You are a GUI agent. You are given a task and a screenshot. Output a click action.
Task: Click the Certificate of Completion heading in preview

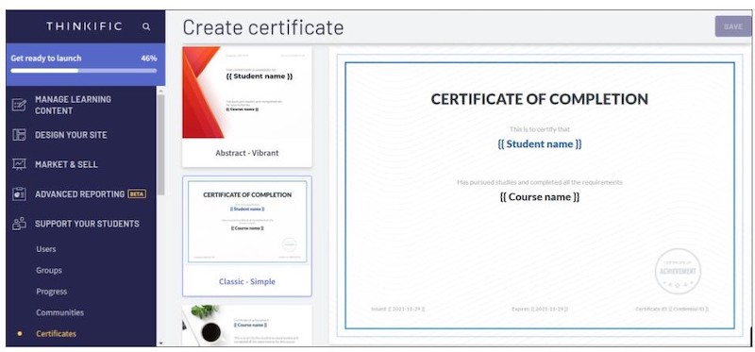click(539, 99)
